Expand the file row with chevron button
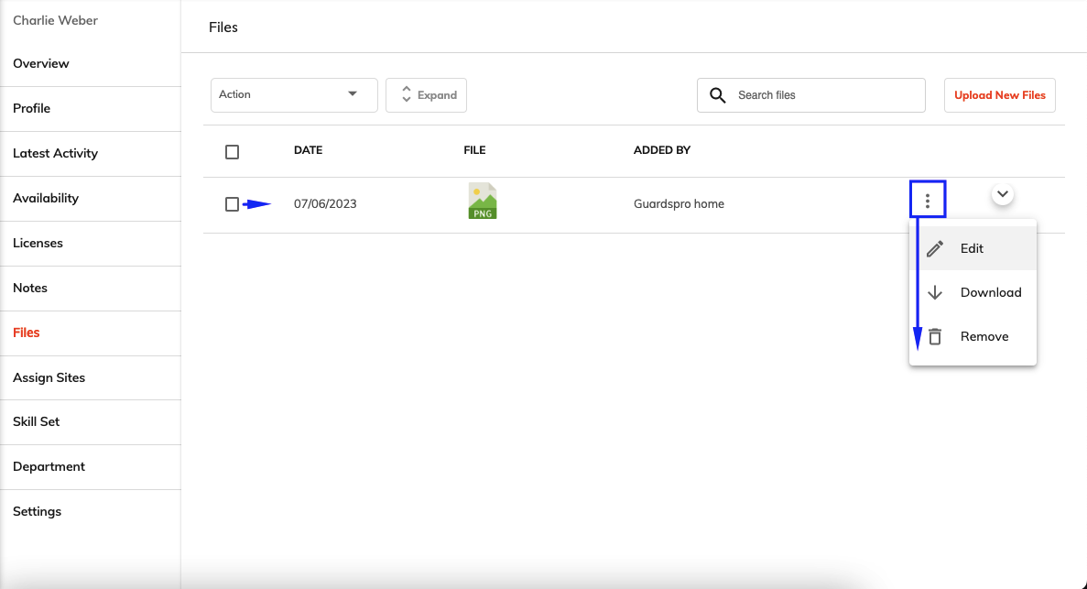The image size is (1087, 589). click(x=1003, y=194)
